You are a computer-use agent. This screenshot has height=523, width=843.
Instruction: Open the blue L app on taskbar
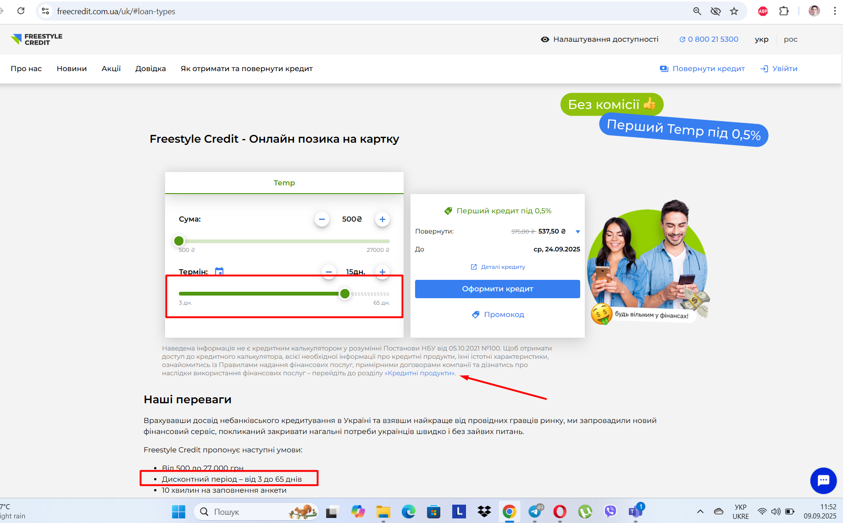tap(459, 512)
